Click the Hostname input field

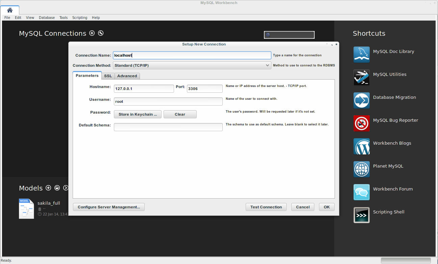[x=144, y=89]
